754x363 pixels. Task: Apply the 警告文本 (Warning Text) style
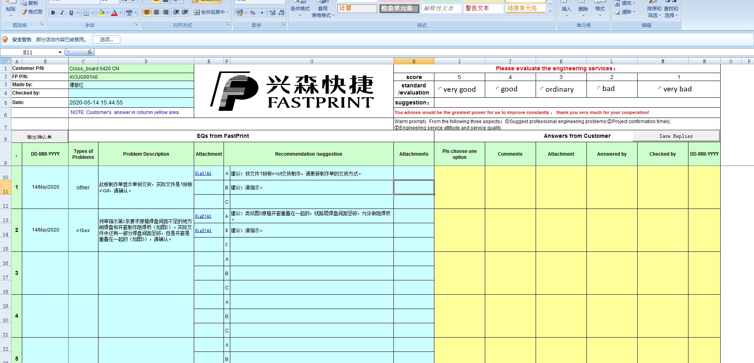[483, 8]
